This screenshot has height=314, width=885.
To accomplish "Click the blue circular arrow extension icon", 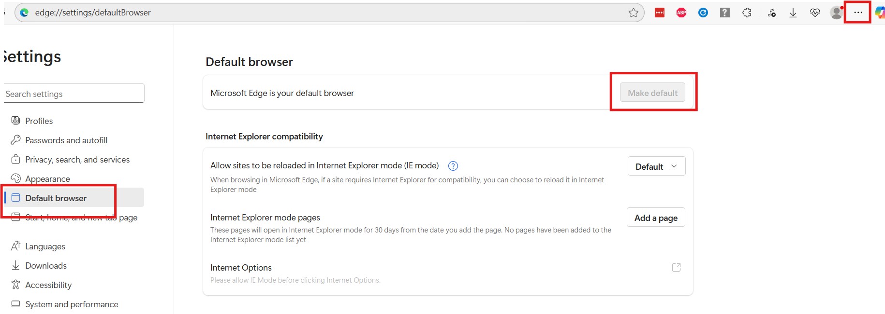I will 703,13.
